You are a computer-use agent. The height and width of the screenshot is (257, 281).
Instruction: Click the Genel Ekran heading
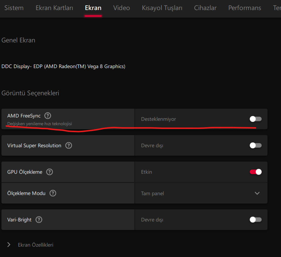pos(18,40)
